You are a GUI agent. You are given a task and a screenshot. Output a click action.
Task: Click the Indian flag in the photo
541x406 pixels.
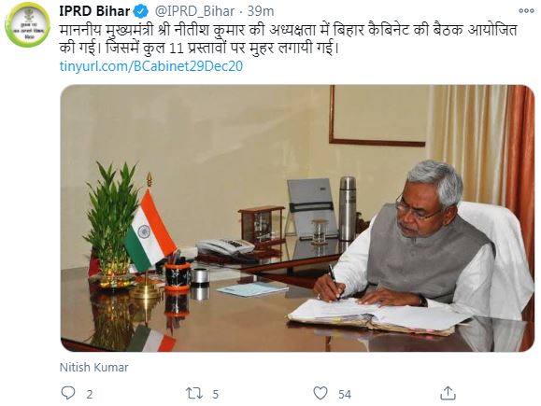pyautogui.click(x=150, y=231)
